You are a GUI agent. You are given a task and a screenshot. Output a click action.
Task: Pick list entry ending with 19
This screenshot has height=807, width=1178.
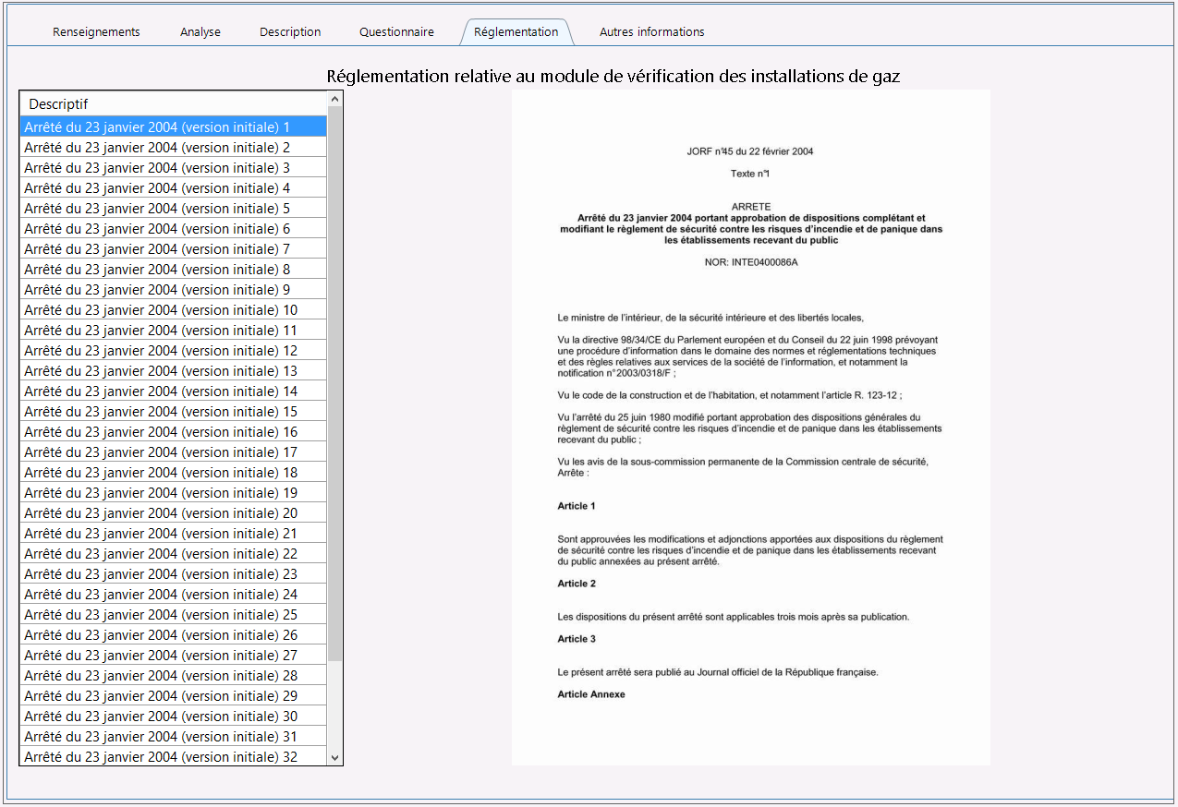174,493
